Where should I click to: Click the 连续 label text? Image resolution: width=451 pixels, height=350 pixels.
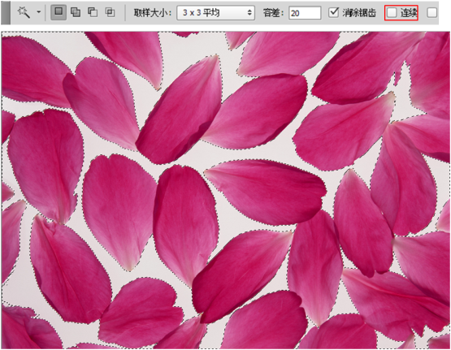tap(409, 13)
